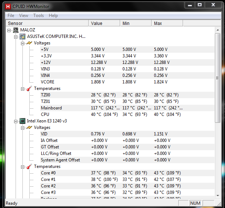Click the Max column header

click(167, 23)
